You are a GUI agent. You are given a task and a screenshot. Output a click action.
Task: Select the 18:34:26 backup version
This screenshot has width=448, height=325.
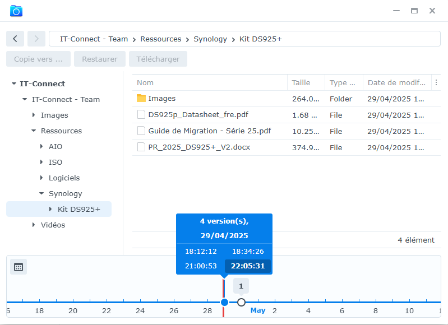click(248, 252)
